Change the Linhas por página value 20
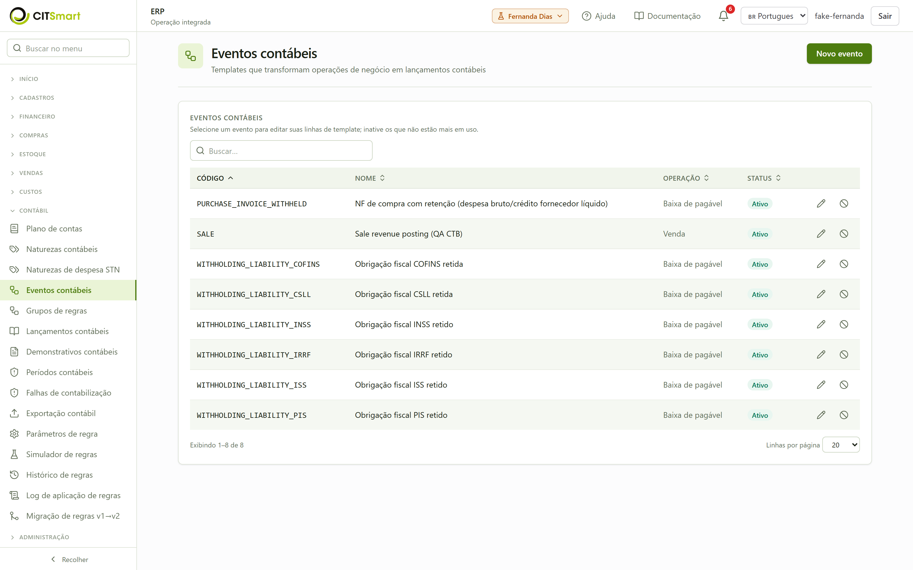This screenshot has height=570, width=913. pyautogui.click(x=841, y=445)
